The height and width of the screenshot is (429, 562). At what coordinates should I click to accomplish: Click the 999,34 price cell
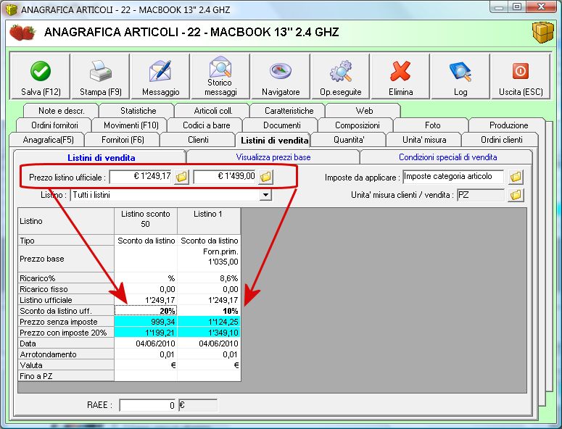click(146, 322)
